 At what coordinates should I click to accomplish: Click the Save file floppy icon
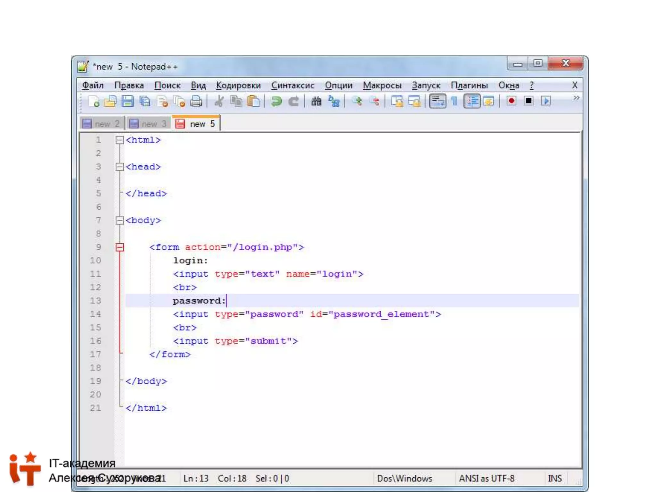tap(127, 101)
